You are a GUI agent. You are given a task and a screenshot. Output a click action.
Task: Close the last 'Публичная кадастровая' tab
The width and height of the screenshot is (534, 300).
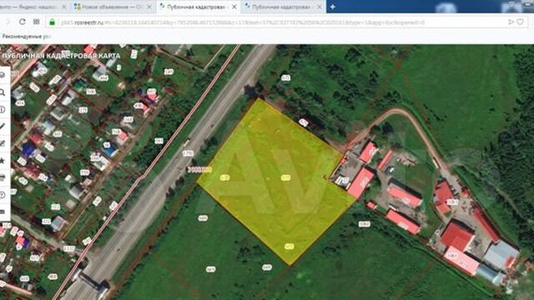[x=320, y=7]
